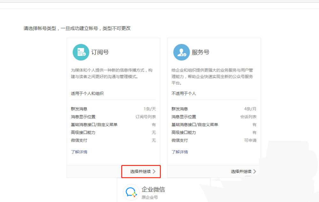
Task: Select the blue person icon above 服务号
Action: pos(182,52)
